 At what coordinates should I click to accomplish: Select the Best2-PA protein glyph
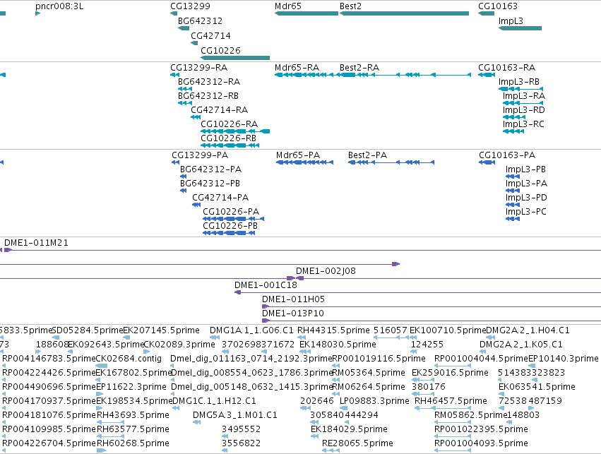coord(391,162)
